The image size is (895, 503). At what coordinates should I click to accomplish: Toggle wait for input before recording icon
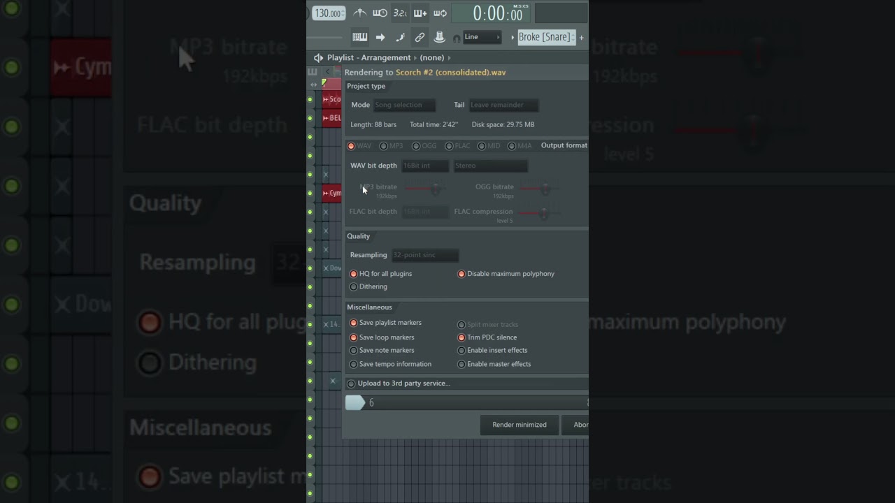380,13
